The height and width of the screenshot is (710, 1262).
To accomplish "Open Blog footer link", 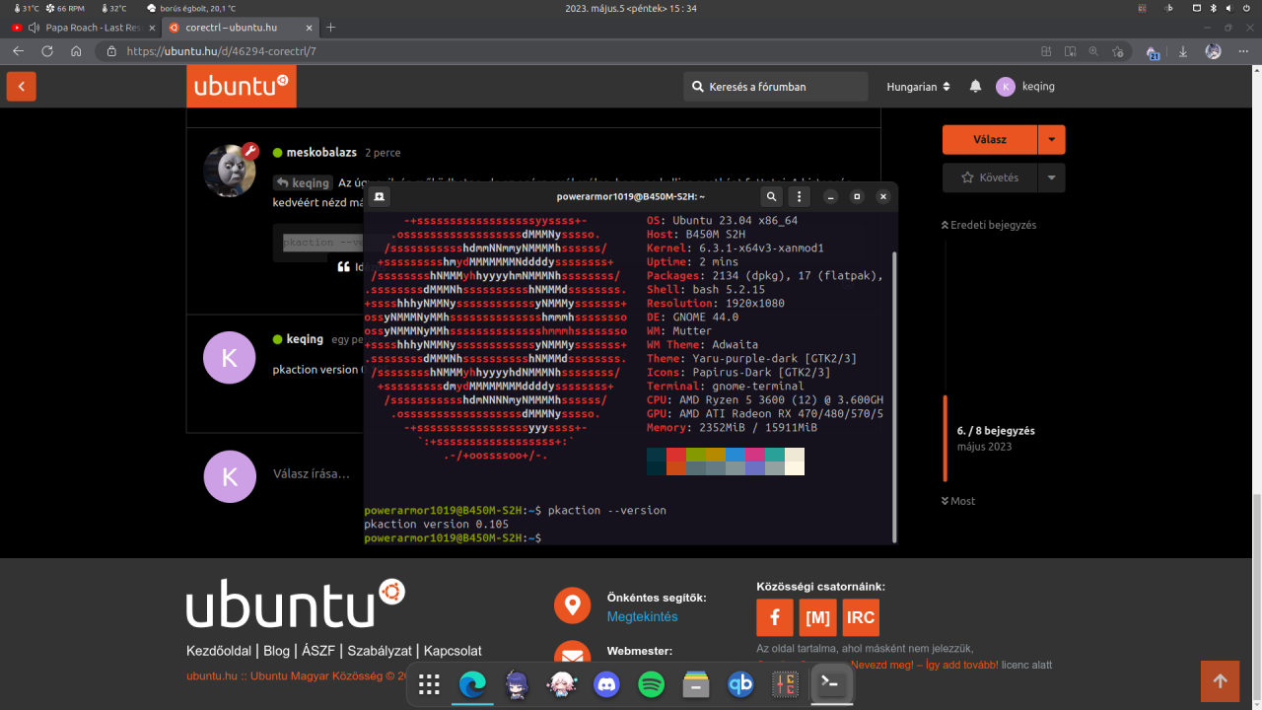I will pos(277,651).
